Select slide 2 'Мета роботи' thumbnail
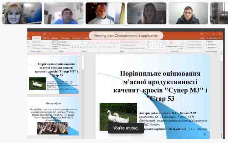 click(53, 116)
